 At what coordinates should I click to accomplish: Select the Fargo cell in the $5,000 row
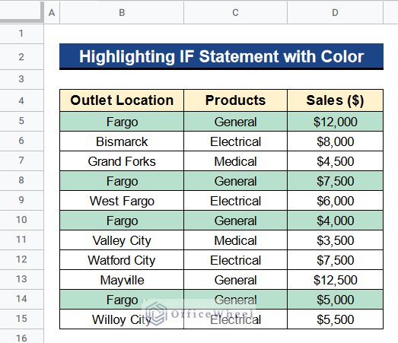122,300
